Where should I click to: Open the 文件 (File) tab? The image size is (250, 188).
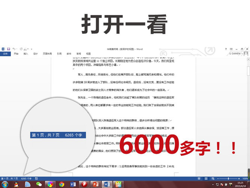click(5, 54)
